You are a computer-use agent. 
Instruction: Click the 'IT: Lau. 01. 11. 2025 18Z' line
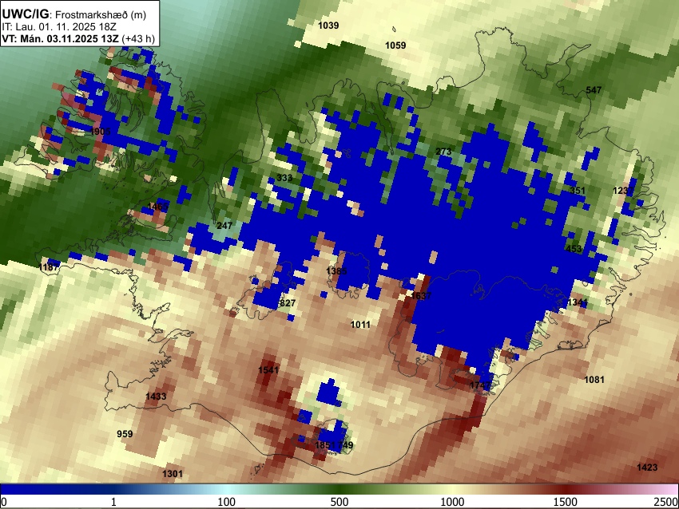tap(59, 27)
